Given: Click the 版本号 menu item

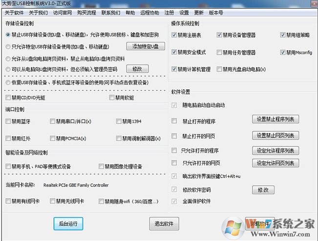Looking at the screenshot, I should (x=216, y=13).
